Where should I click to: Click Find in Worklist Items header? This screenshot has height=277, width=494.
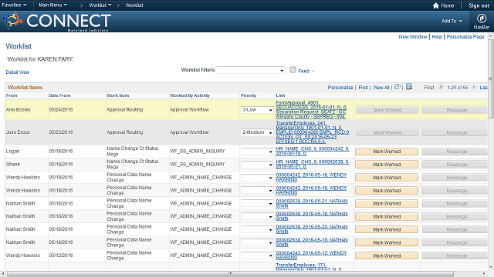pyautogui.click(x=363, y=87)
